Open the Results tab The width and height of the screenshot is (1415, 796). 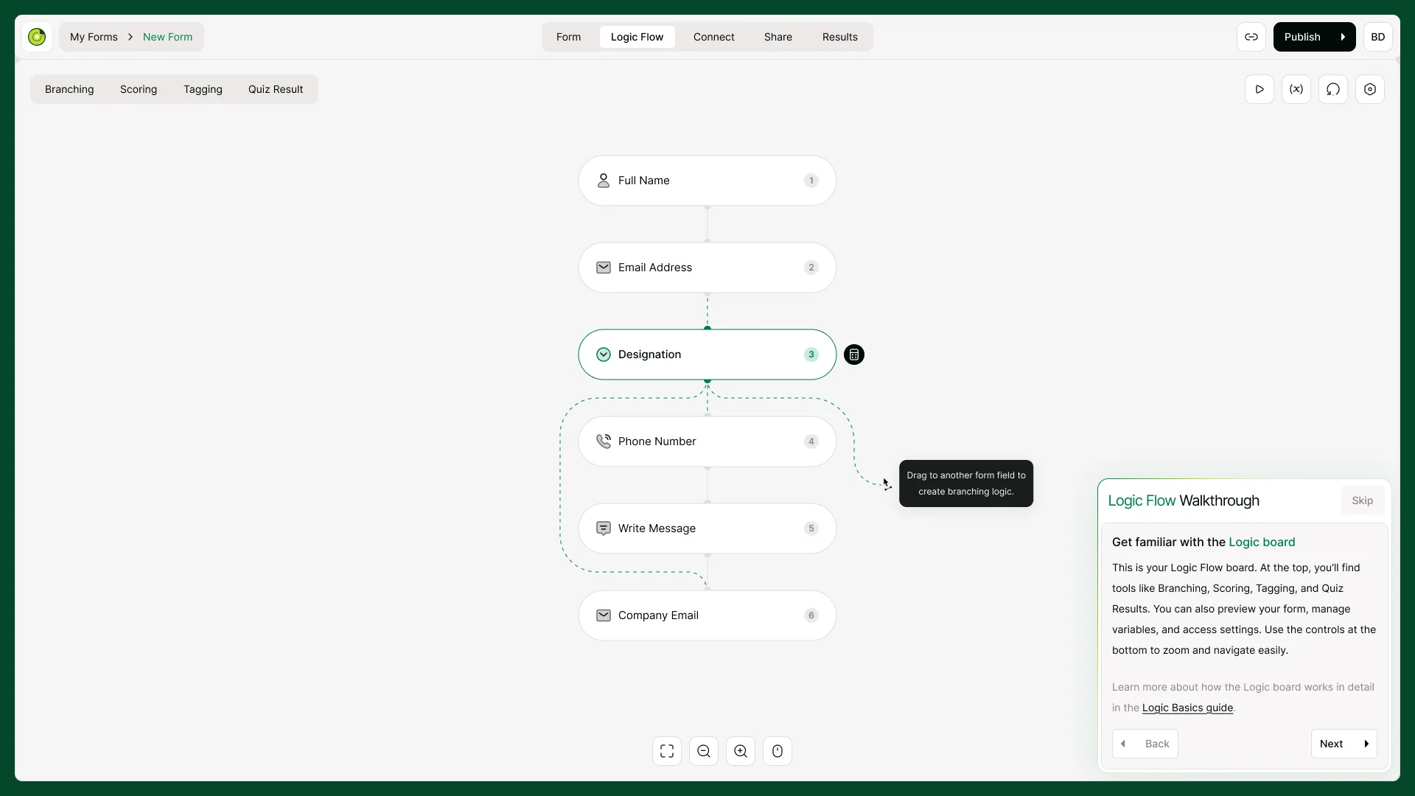(840, 37)
